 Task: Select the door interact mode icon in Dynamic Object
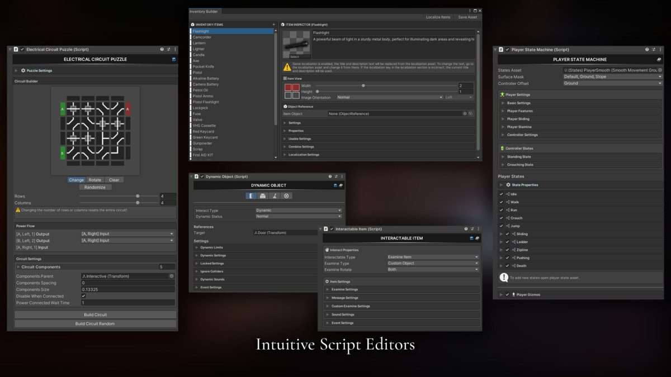pos(251,196)
